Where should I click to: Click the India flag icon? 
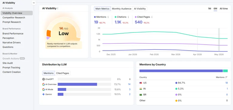pyautogui.click(x=141, y=89)
